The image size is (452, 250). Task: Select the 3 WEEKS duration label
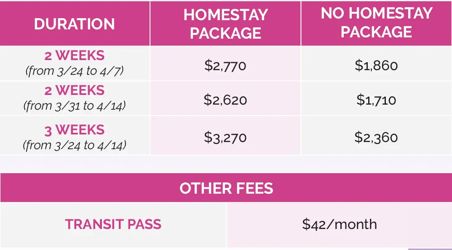tap(75, 130)
